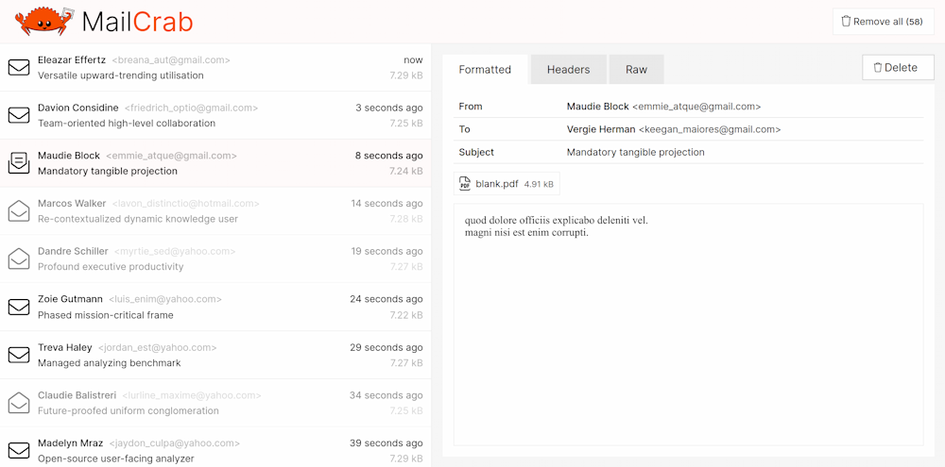Click envelope icon beside Davion Considine

(19, 115)
